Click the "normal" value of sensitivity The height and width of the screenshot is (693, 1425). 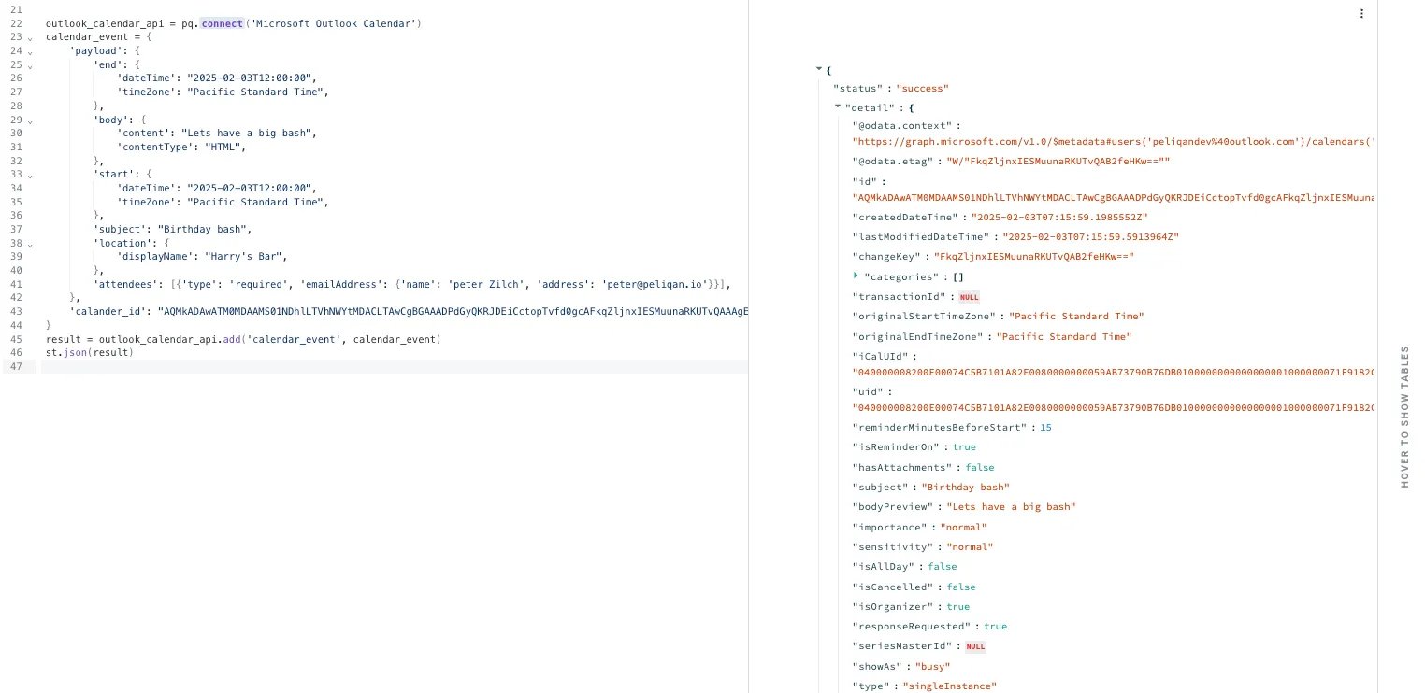click(x=970, y=547)
